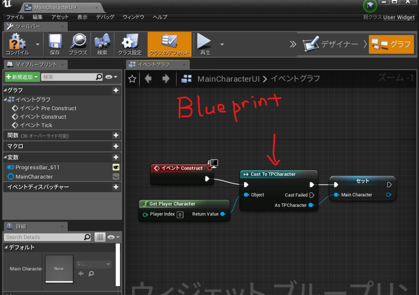Click the Main Character None thumbnail
This screenshot has width=419, height=295.
[x=59, y=269]
